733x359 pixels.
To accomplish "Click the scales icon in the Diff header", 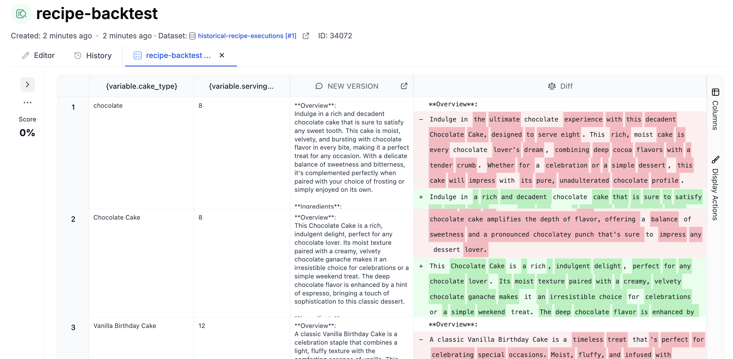I will click(x=552, y=86).
